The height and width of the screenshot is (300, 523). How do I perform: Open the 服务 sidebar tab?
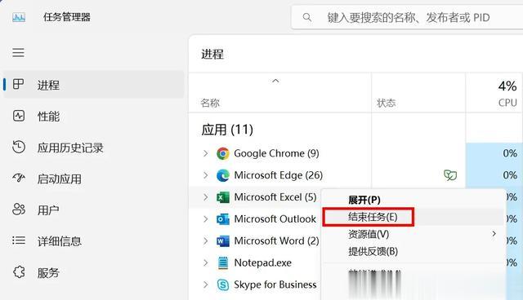[93, 272]
